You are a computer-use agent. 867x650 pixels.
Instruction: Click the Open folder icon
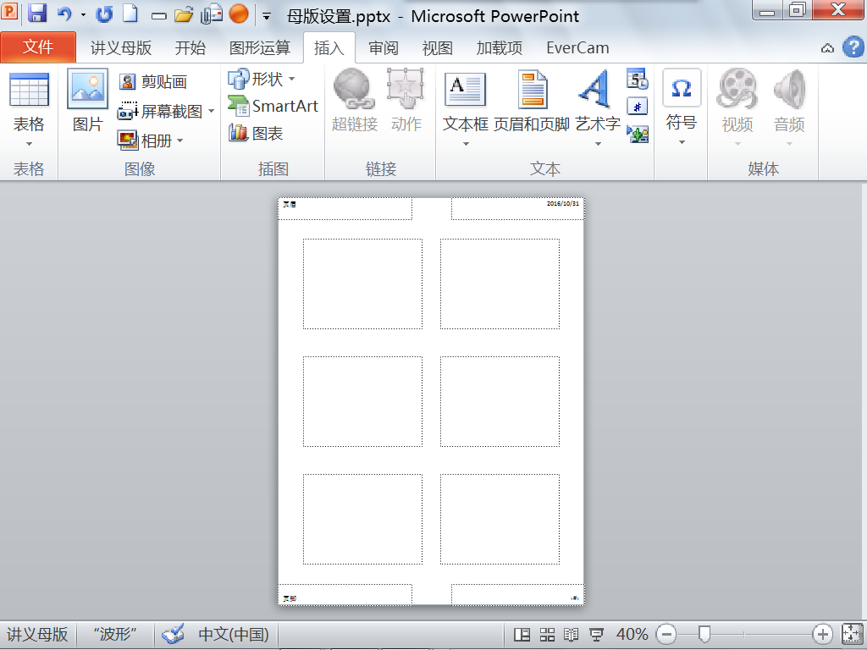click(x=184, y=14)
